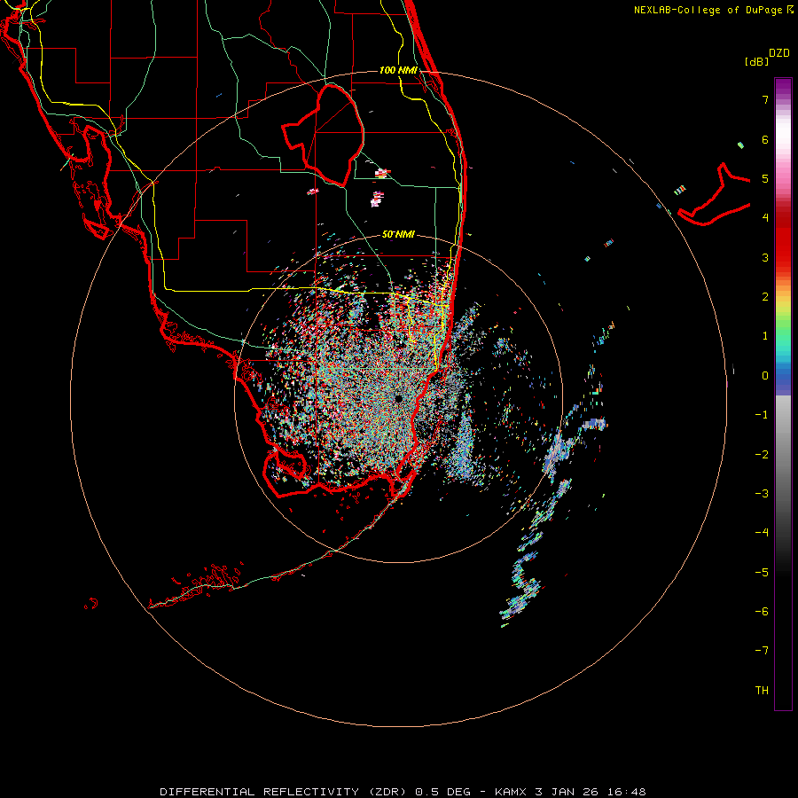Screen dimensions: 798x798
Task: Click the -4 value on the color scale
Action: tap(762, 533)
